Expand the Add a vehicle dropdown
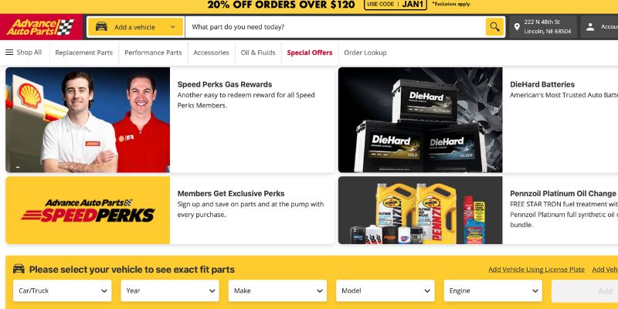Screen dimensions: 618x309 tap(136, 27)
